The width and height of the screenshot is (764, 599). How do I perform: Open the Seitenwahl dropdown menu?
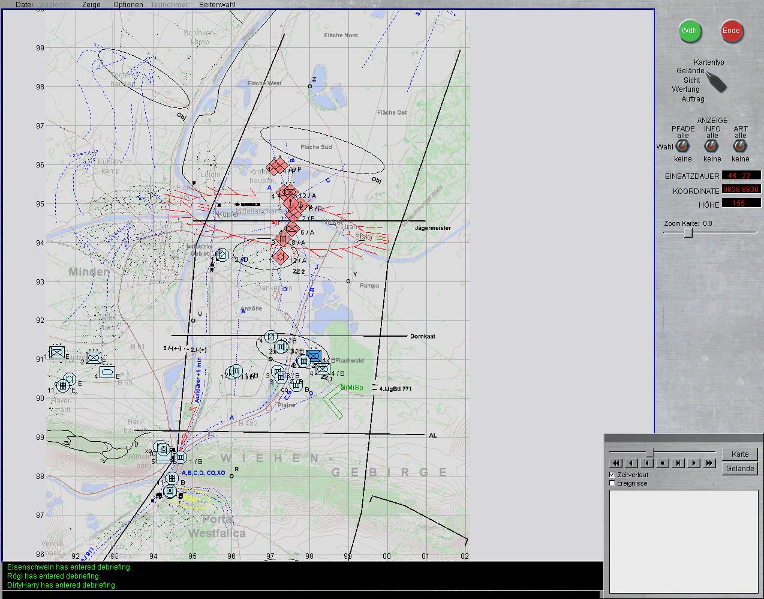217,4
